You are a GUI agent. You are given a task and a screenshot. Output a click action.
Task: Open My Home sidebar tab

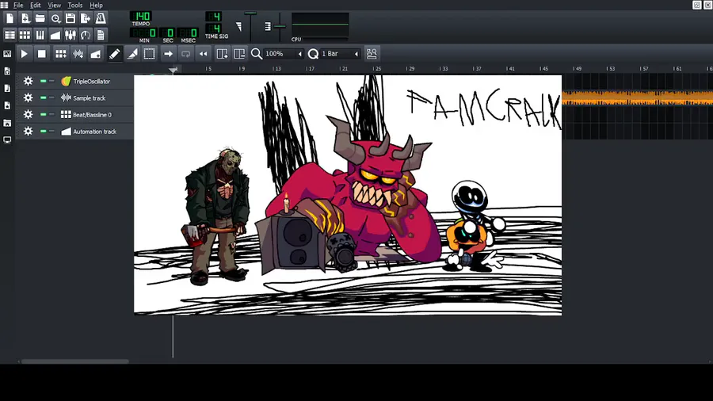pyautogui.click(x=7, y=123)
